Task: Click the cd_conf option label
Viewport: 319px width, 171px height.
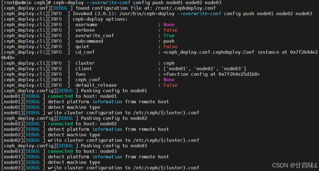Action: pyautogui.click(x=85, y=52)
